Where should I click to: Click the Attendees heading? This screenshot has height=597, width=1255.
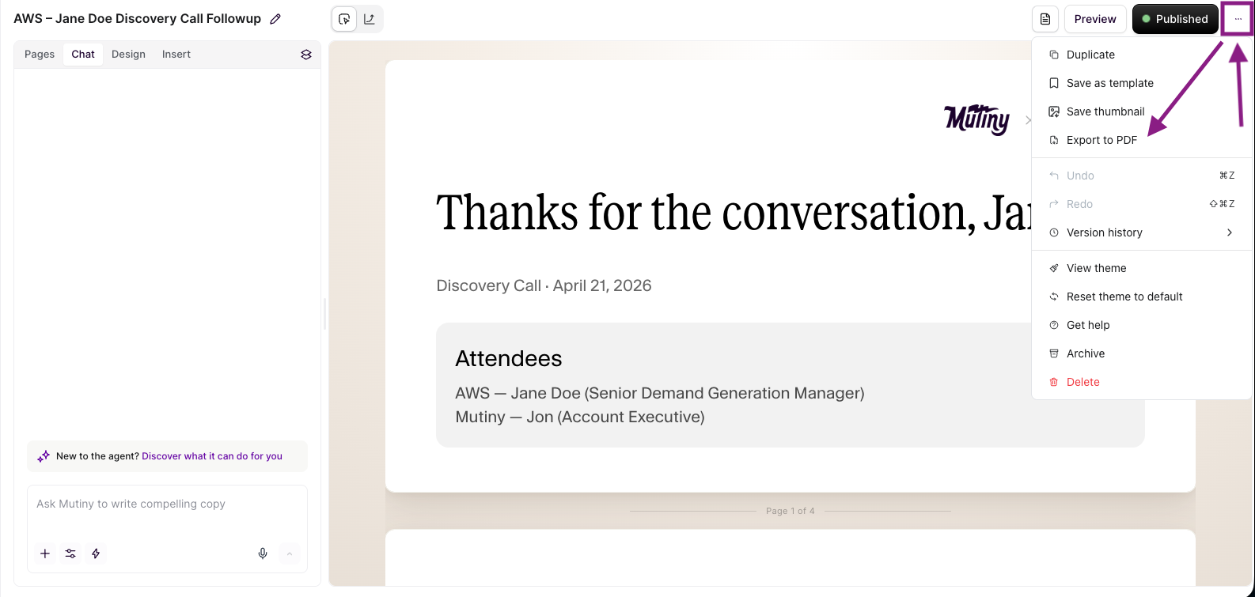click(x=509, y=358)
